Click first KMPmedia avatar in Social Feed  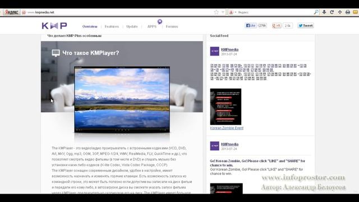pos(214,51)
